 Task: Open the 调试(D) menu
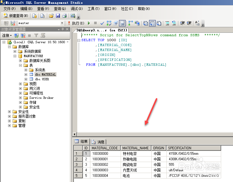(x=76, y=9)
